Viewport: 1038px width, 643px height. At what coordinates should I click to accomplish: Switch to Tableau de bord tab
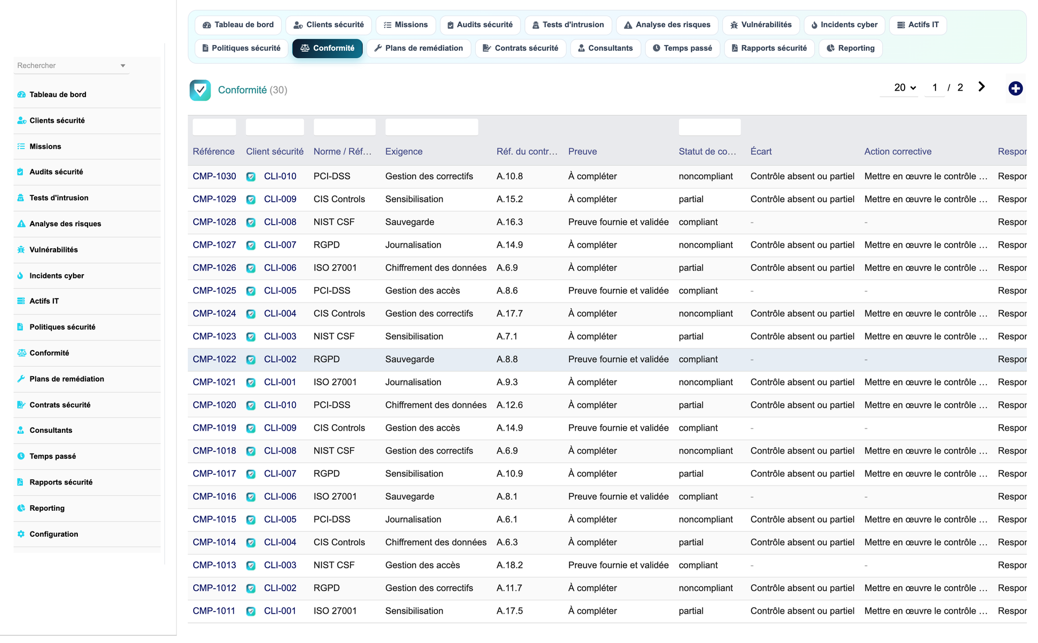(238, 25)
